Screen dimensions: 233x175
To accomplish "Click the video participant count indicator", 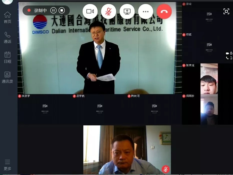I will pyautogui.click(x=229, y=53).
